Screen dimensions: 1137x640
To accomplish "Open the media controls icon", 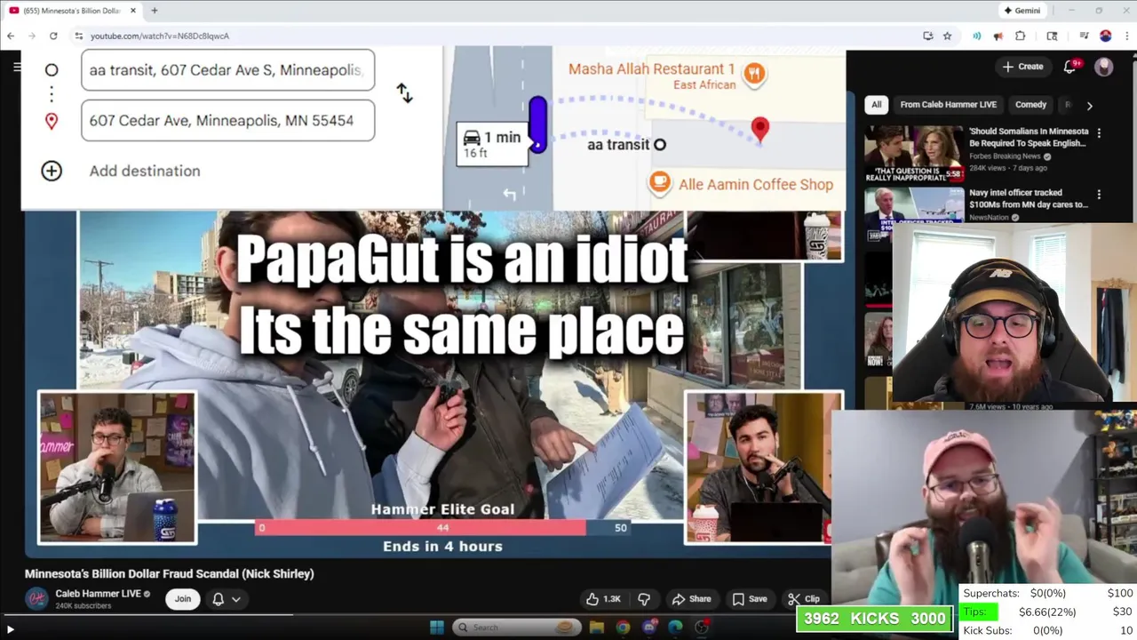I will coord(1085,36).
